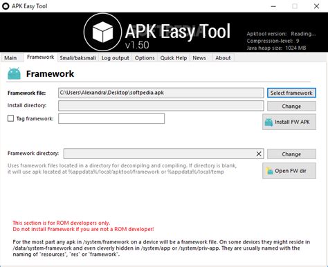Show the Quick Help tab
This screenshot has height=267, width=328.
pos(174,58)
